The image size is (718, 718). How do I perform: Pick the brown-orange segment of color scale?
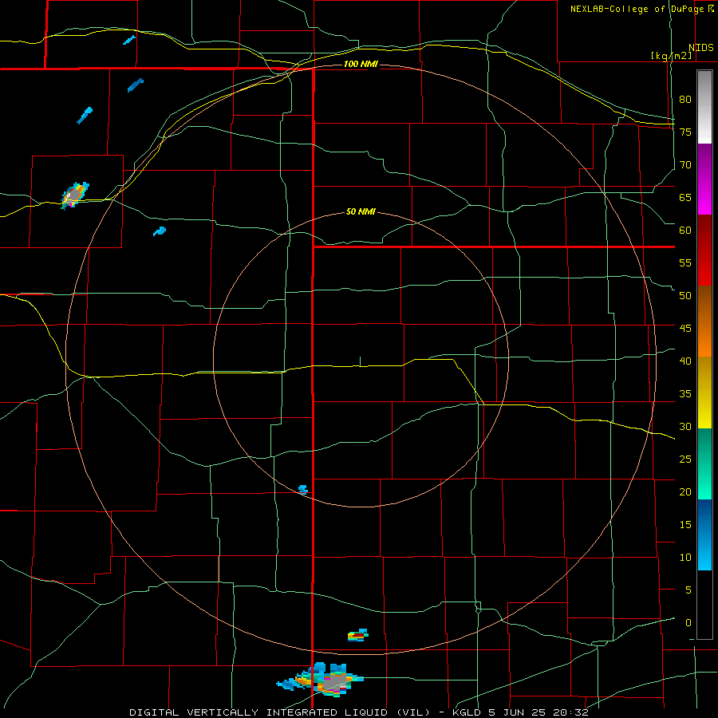(x=704, y=321)
